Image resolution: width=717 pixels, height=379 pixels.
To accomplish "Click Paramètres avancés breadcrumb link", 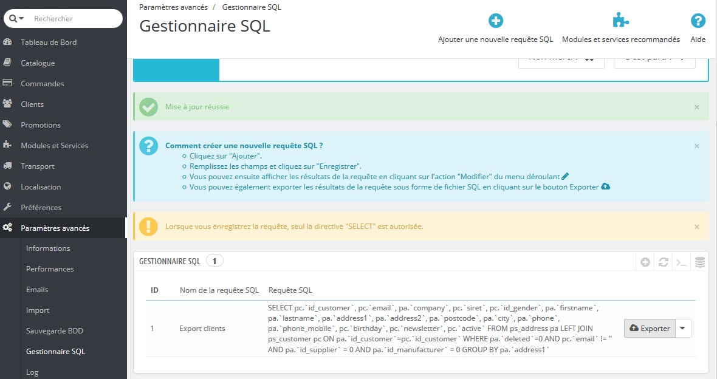I will point(173,7).
